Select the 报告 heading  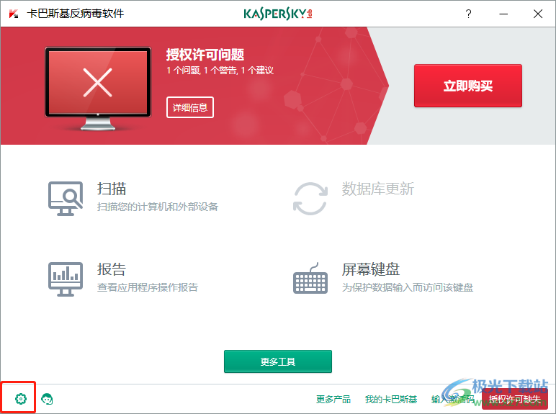(112, 269)
